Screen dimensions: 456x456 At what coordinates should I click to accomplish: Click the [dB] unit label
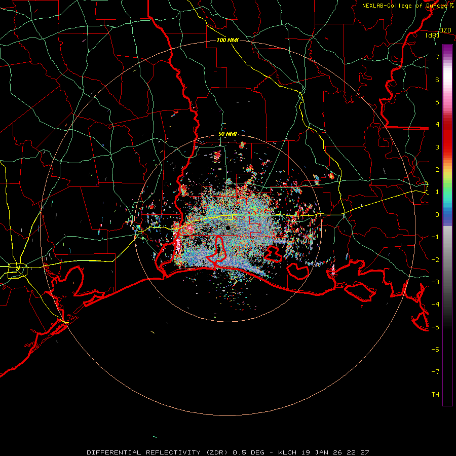pos(433,35)
